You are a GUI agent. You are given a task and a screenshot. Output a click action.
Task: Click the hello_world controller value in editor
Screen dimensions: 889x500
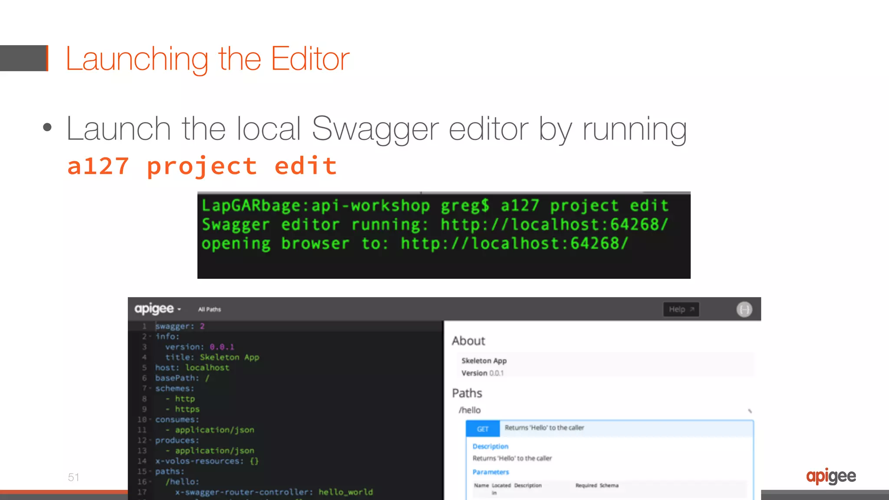coord(346,492)
